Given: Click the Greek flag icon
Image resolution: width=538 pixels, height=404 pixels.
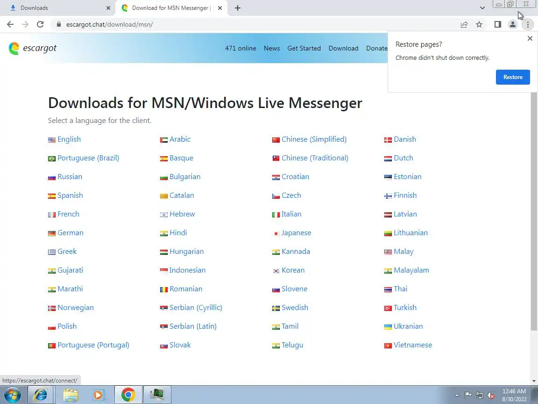Looking at the screenshot, I should tap(52, 252).
